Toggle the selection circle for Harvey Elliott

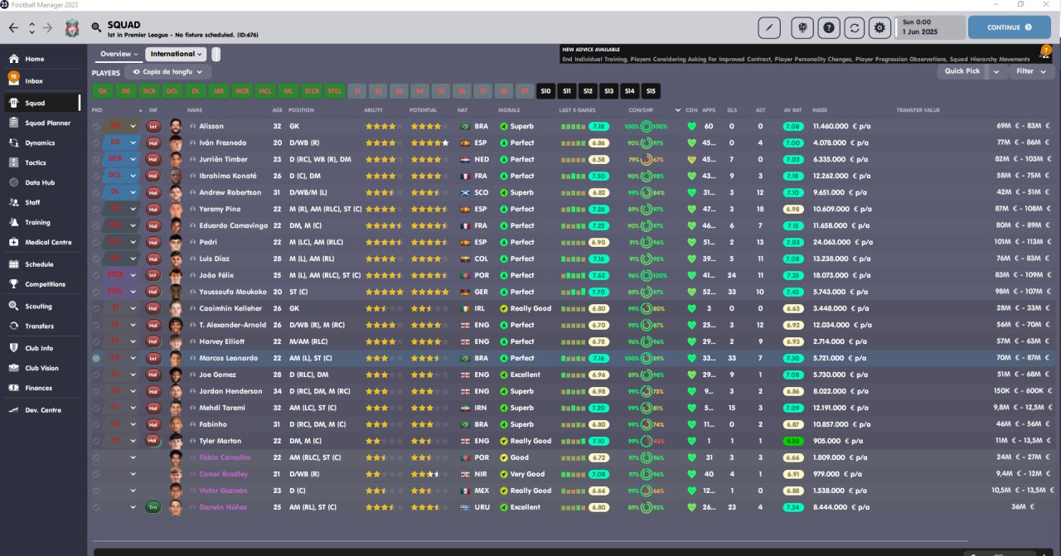point(96,341)
